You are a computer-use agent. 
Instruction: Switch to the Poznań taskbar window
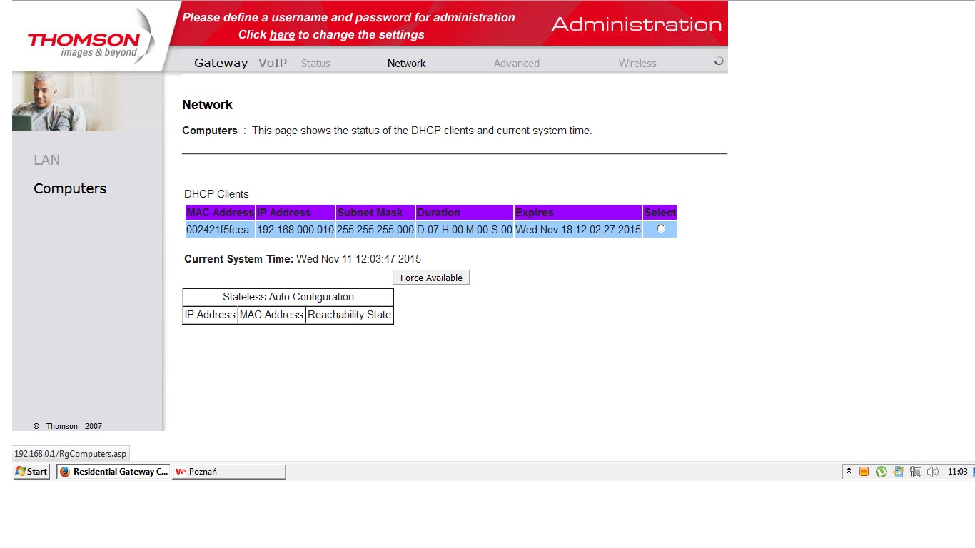[x=228, y=472]
